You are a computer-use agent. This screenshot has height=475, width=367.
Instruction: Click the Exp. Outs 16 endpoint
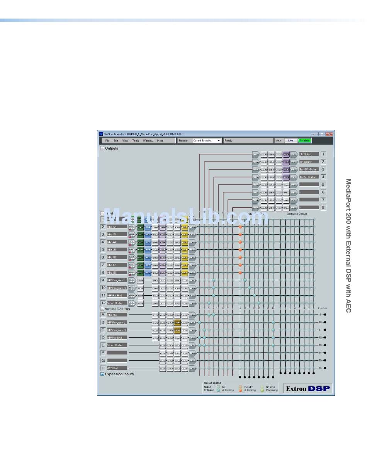[x=325, y=368]
